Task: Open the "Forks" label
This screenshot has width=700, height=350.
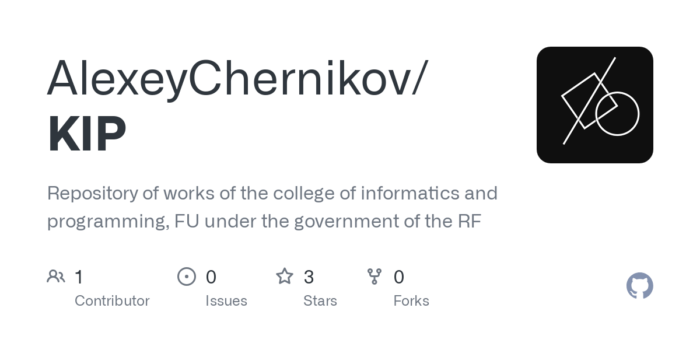Action: pos(411,301)
